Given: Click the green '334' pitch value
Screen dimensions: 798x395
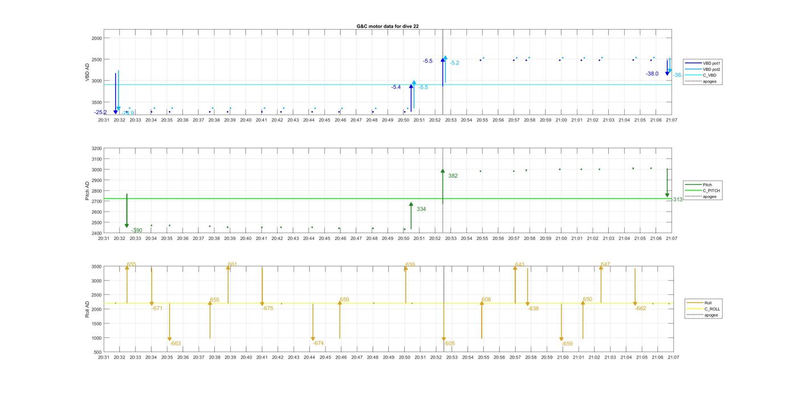Looking at the screenshot, I should [421, 209].
